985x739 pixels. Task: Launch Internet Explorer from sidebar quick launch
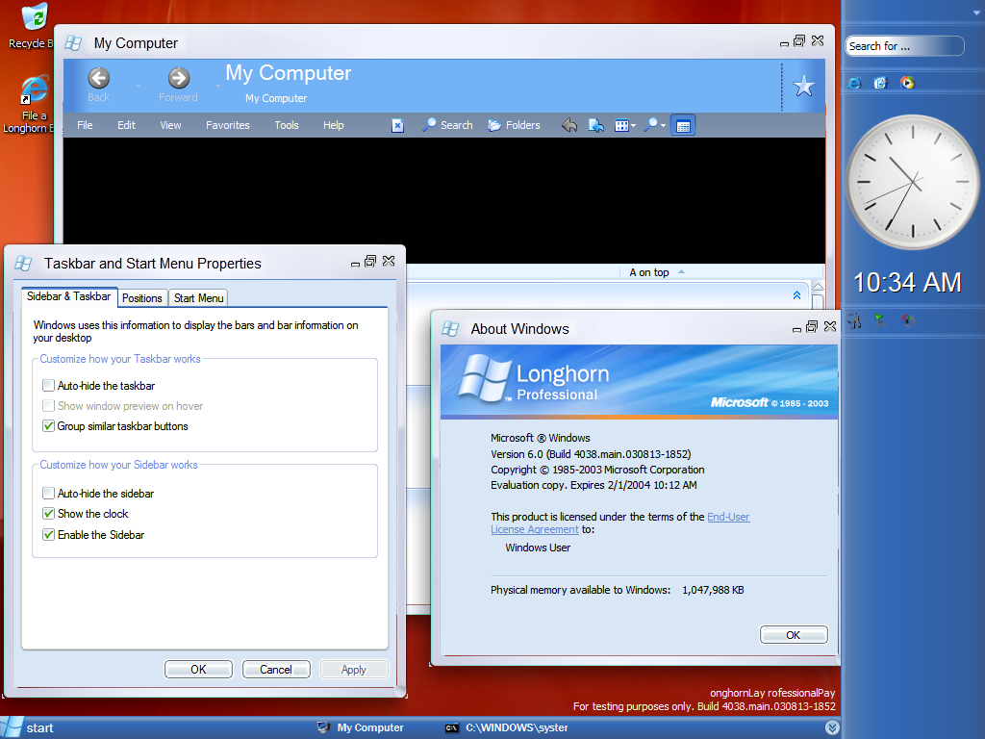(x=854, y=83)
